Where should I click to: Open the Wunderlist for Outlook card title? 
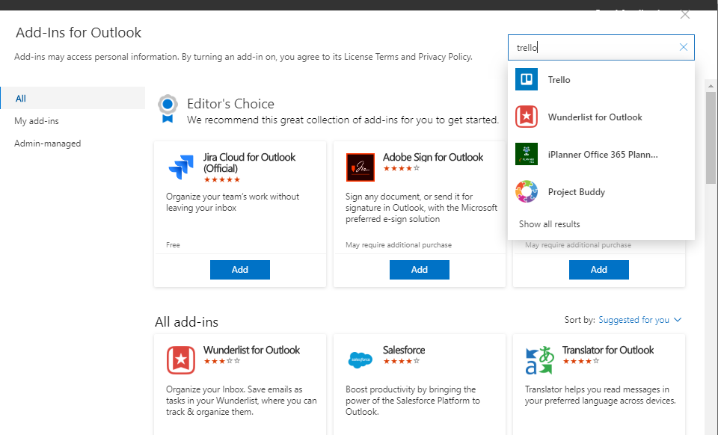(251, 350)
